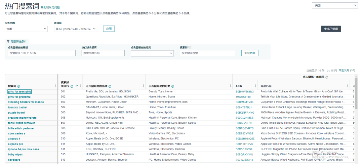Viewport: 363px width, 164px height.
Task: Click the rank cell showing 501
Action: [x=63, y=92]
